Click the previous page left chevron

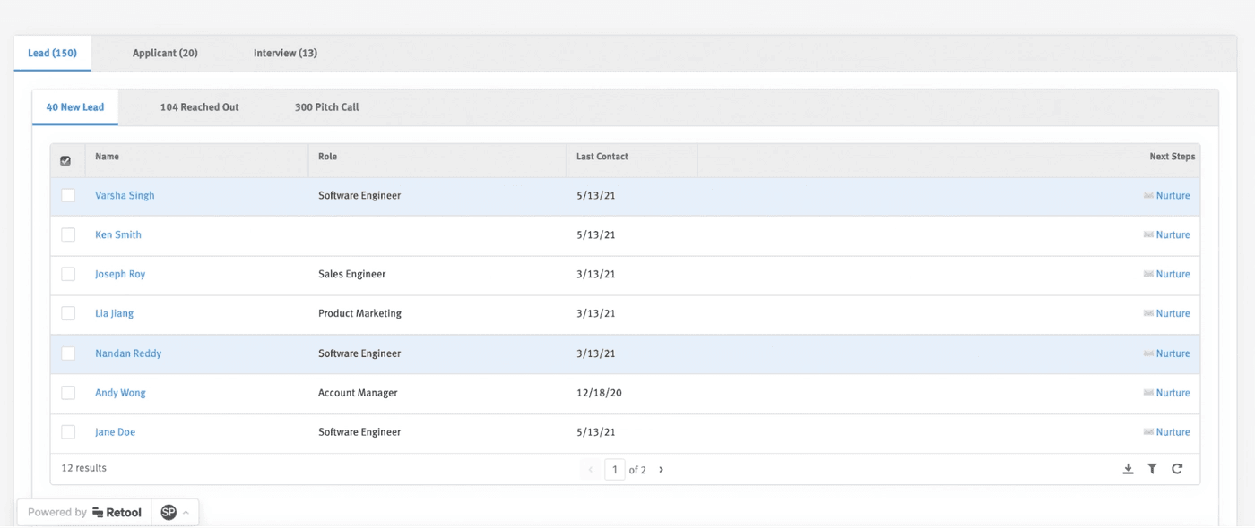click(590, 470)
